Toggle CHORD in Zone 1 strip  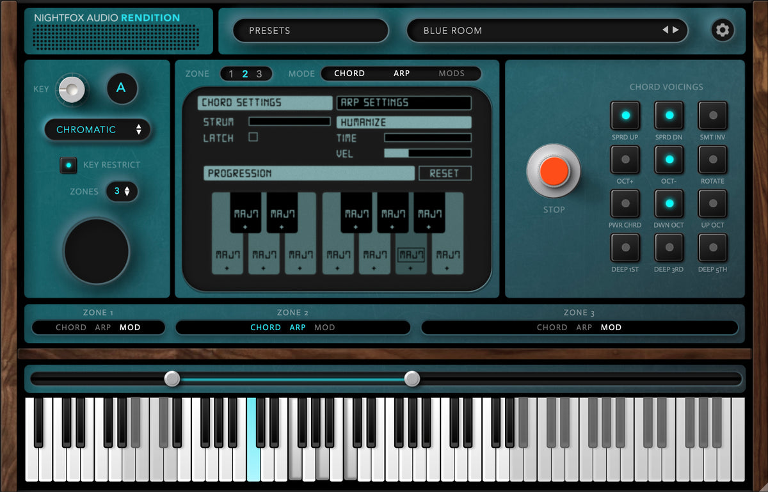pos(71,328)
